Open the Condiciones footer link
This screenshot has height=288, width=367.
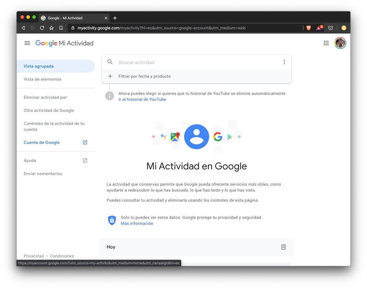tap(62, 256)
